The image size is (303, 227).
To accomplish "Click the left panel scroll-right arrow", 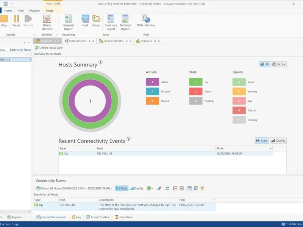I will coord(29,212).
